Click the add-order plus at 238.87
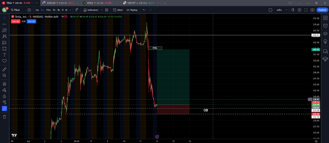The width and height of the screenshot is (329, 143). (x=310, y=99)
